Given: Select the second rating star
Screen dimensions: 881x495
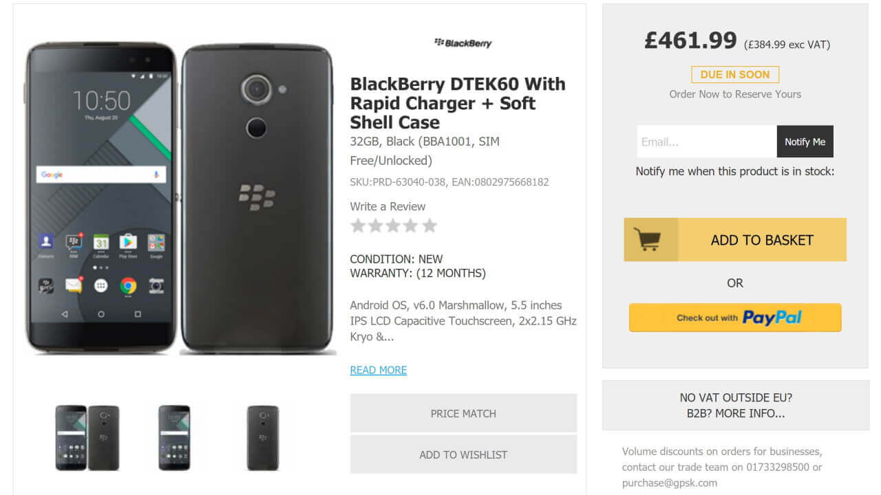Looking at the screenshot, I should 376,225.
